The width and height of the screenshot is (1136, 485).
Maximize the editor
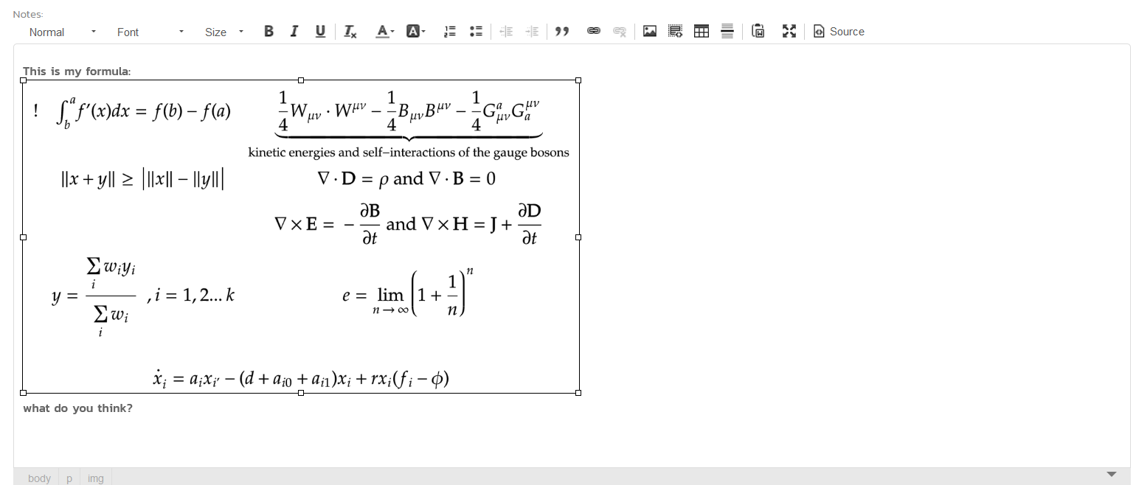(x=789, y=32)
